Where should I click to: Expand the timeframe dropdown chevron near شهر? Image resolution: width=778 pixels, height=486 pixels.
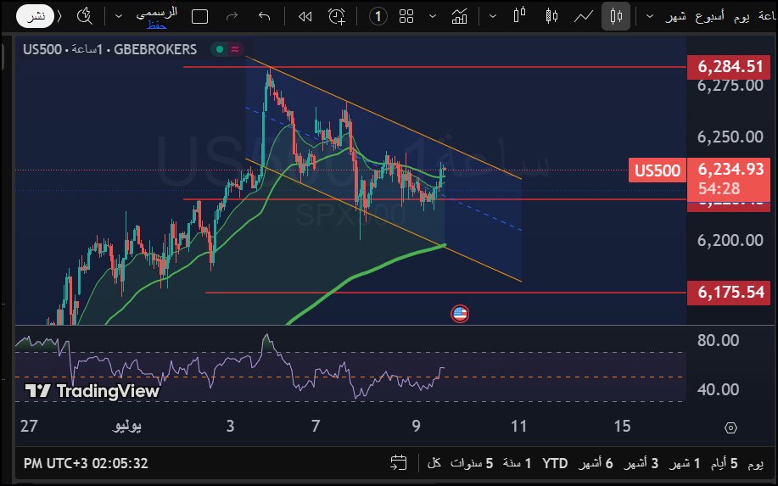(649, 16)
